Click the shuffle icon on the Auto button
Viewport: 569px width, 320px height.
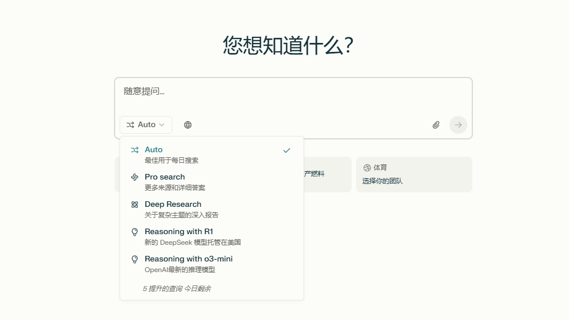tap(130, 125)
